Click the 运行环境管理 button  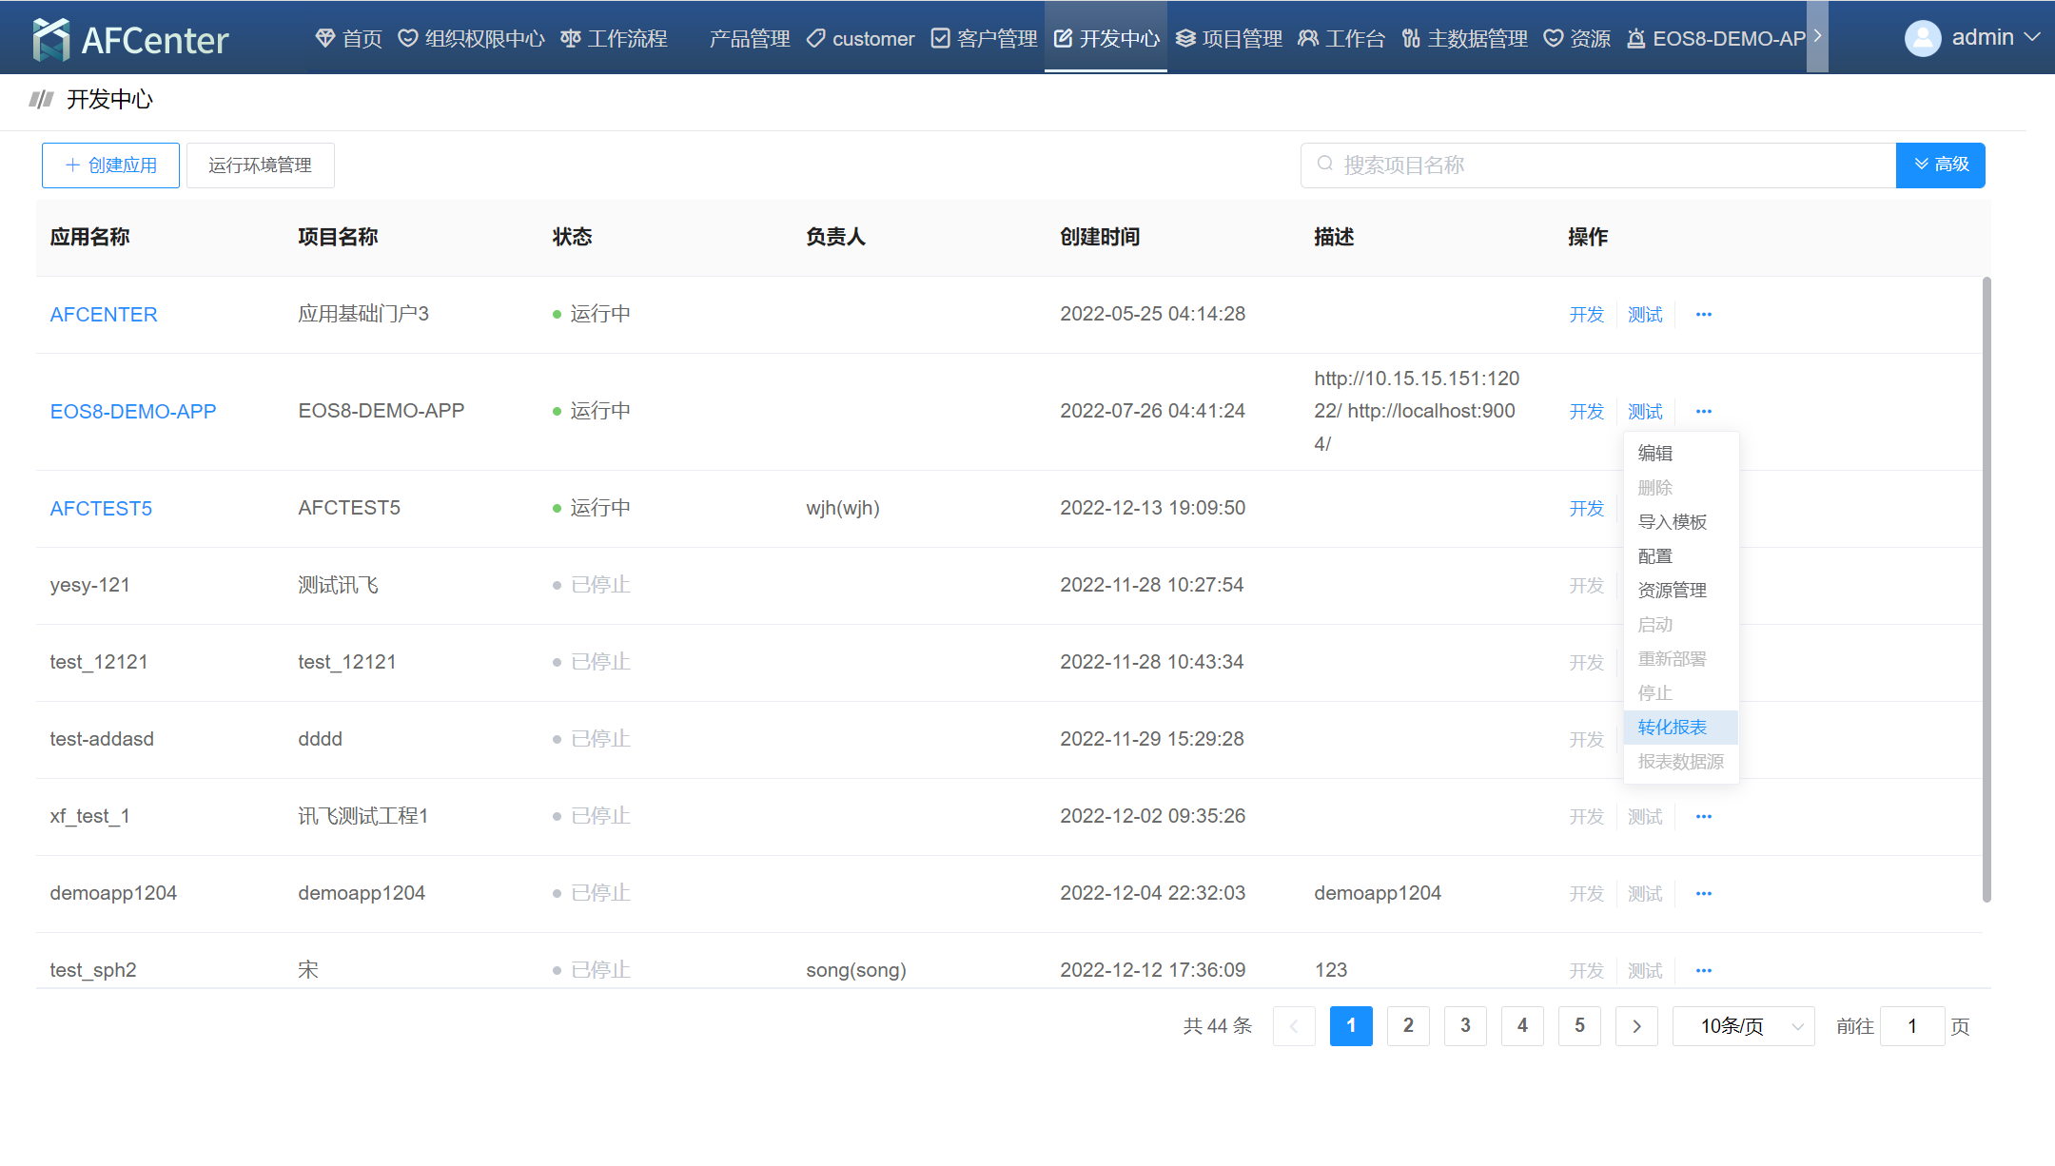pyautogui.click(x=260, y=165)
